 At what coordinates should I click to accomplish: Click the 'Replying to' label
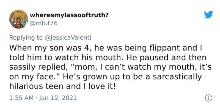26,38
